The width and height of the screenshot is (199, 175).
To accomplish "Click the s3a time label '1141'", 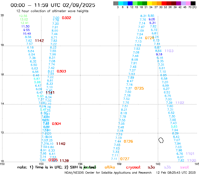I will pyautogui.click(x=50, y=93).
